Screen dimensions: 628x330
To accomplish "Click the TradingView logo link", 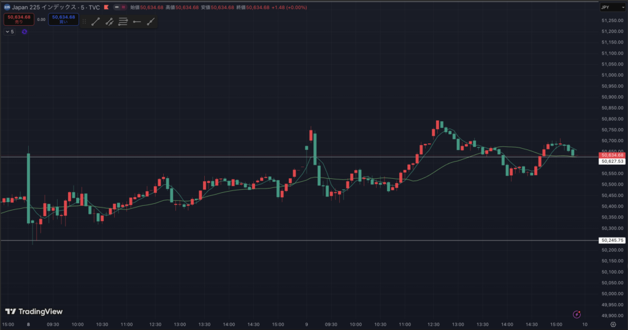I will click(29, 311).
